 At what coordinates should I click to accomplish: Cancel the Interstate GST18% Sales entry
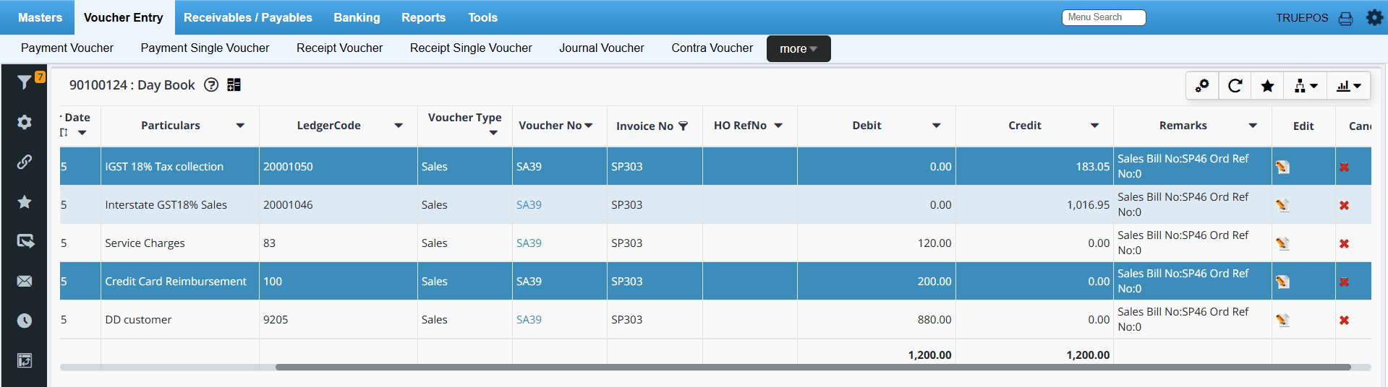[1344, 206]
